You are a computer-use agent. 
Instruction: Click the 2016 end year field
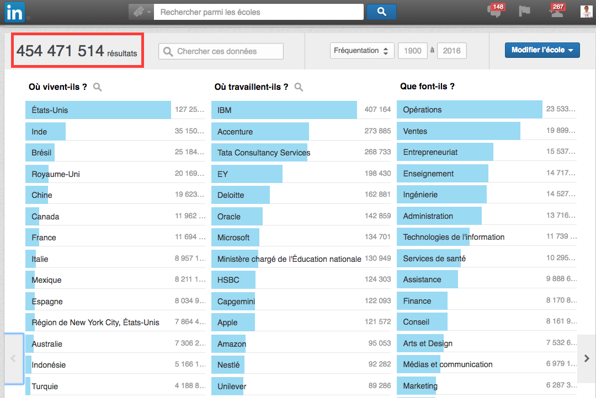point(451,51)
